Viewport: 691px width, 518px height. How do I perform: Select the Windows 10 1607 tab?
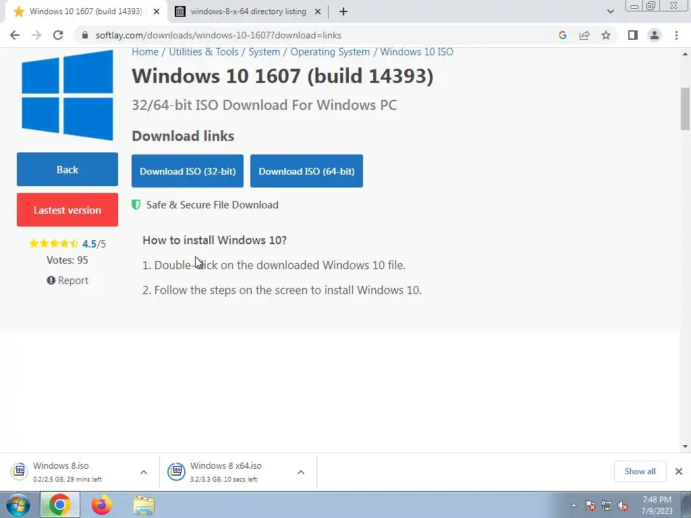pos(86,11)
